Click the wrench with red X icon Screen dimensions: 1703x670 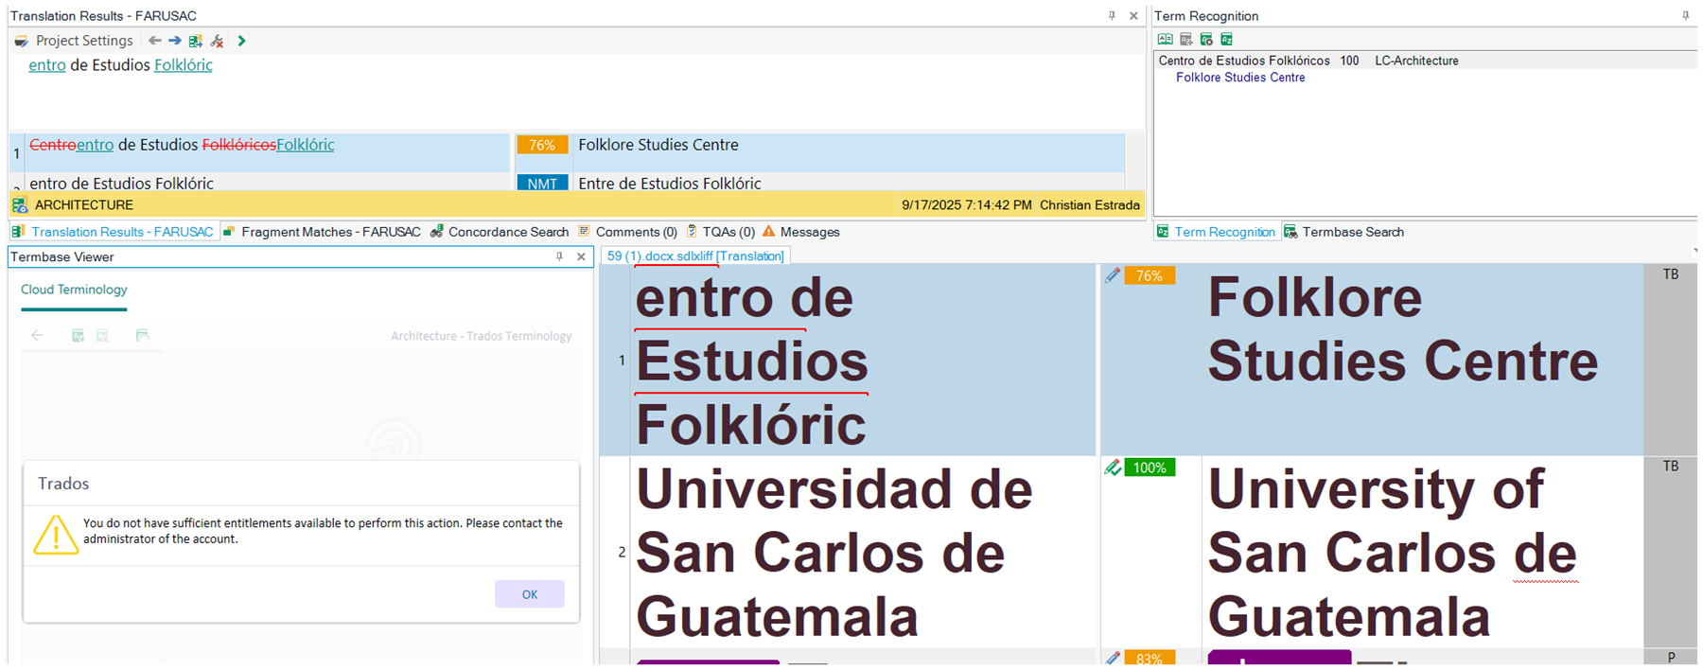pyautogui.click(x=218, y=41)
